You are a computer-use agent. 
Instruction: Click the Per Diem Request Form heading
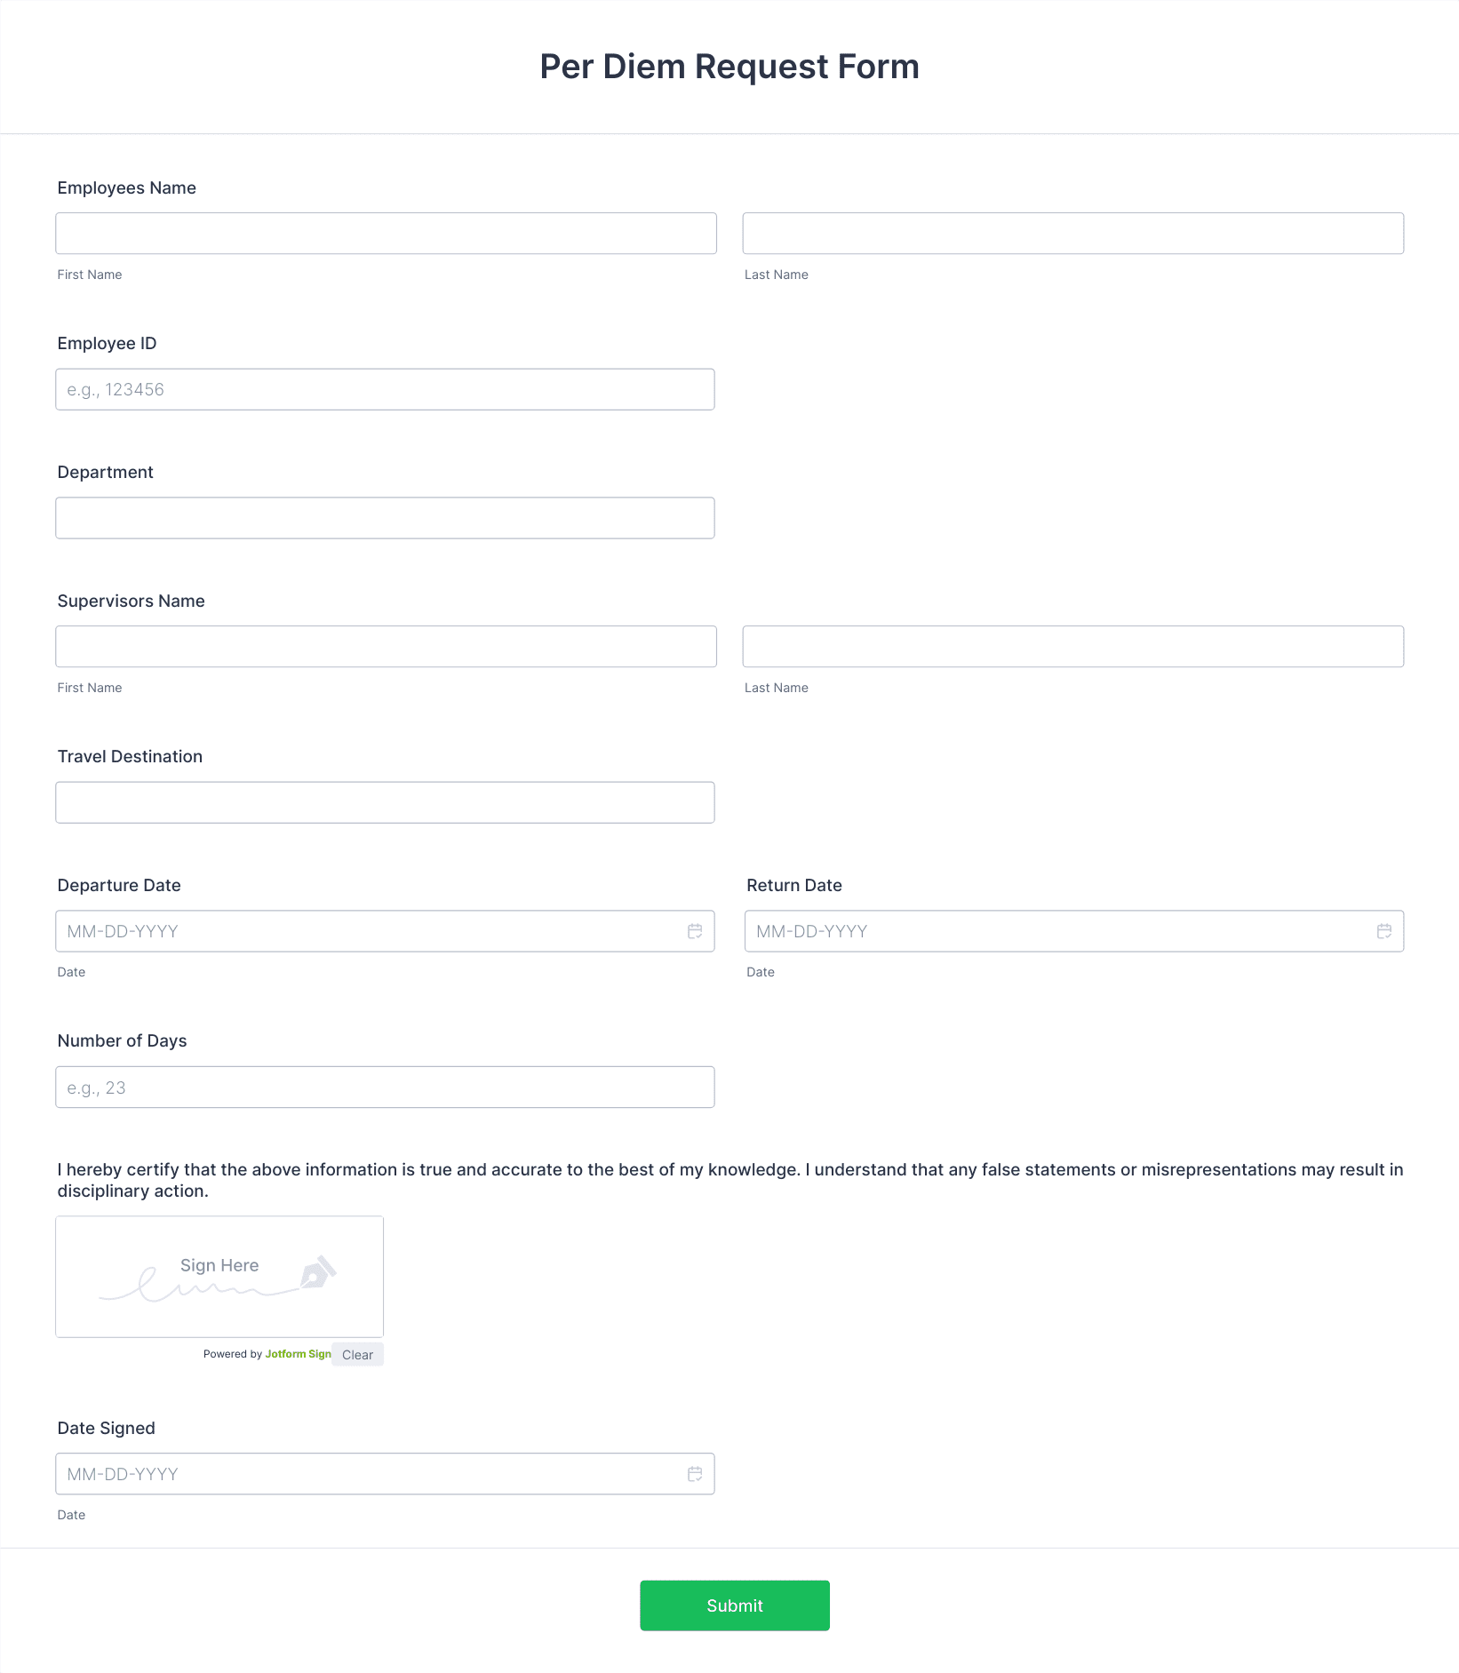click(x=729, y=67)
